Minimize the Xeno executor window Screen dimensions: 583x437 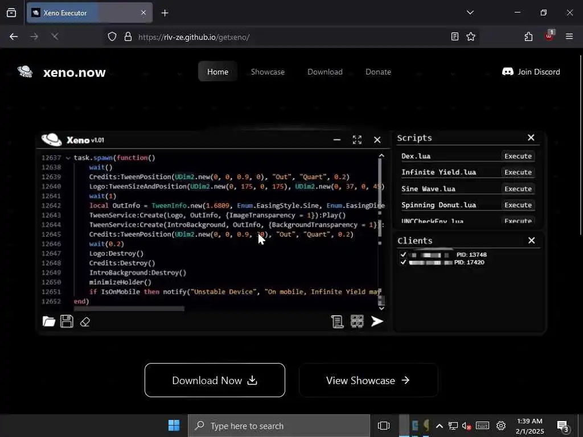click(337, 140)
